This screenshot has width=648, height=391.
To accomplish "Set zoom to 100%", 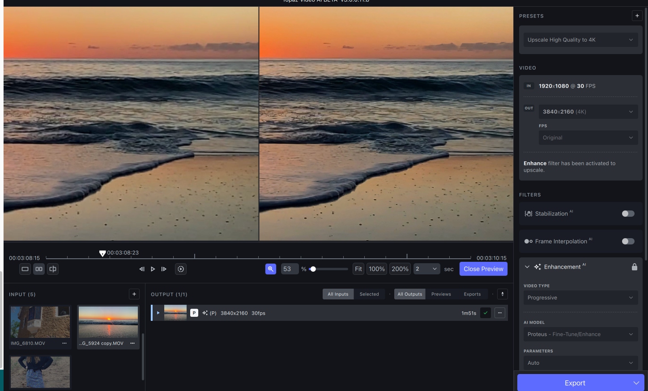I will 377,269.
